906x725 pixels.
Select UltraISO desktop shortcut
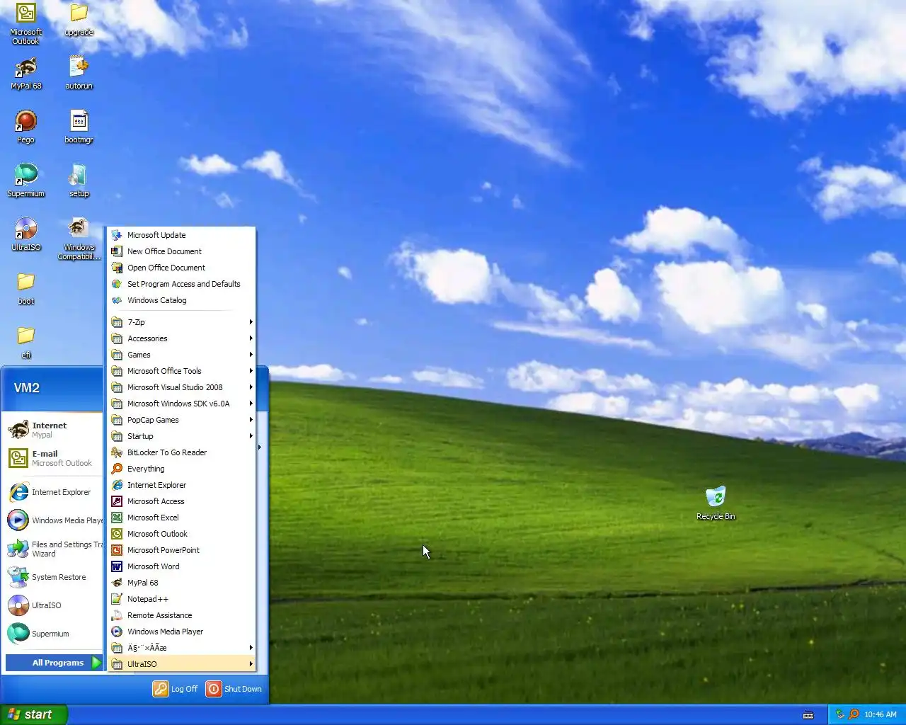tap(26, 235)
